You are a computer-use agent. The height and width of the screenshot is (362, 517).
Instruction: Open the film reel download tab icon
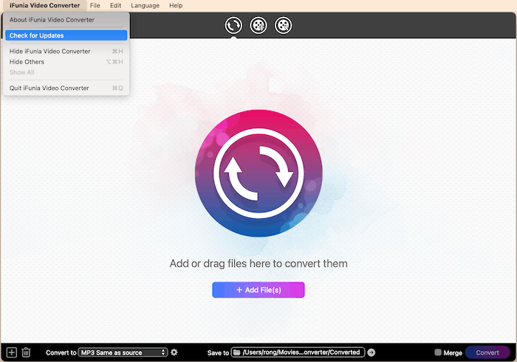coord(258,25)
